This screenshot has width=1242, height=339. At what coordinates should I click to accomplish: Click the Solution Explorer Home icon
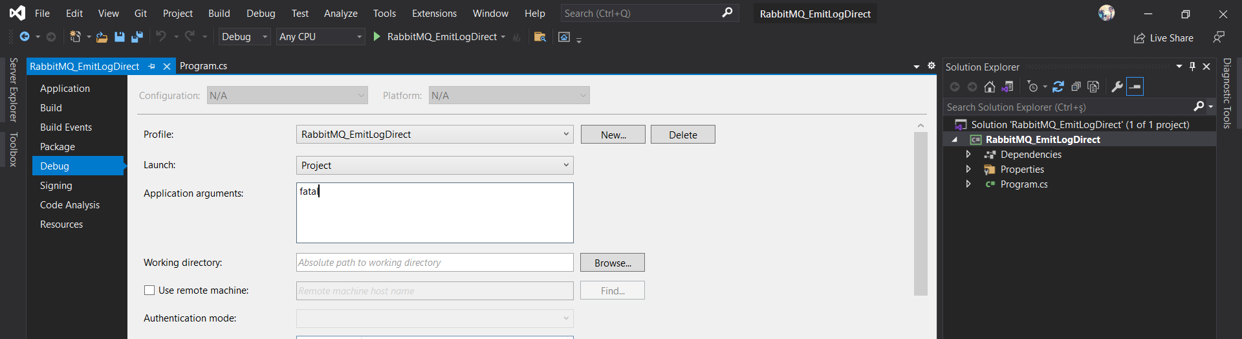989,87
